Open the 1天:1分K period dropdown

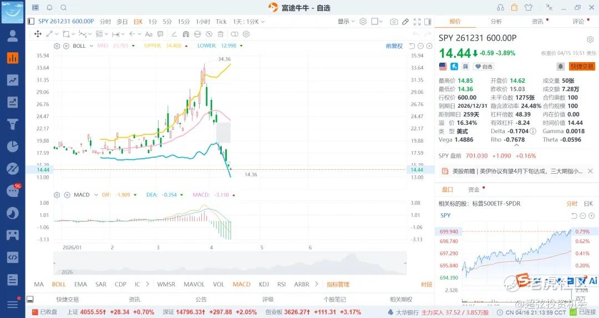249,22
